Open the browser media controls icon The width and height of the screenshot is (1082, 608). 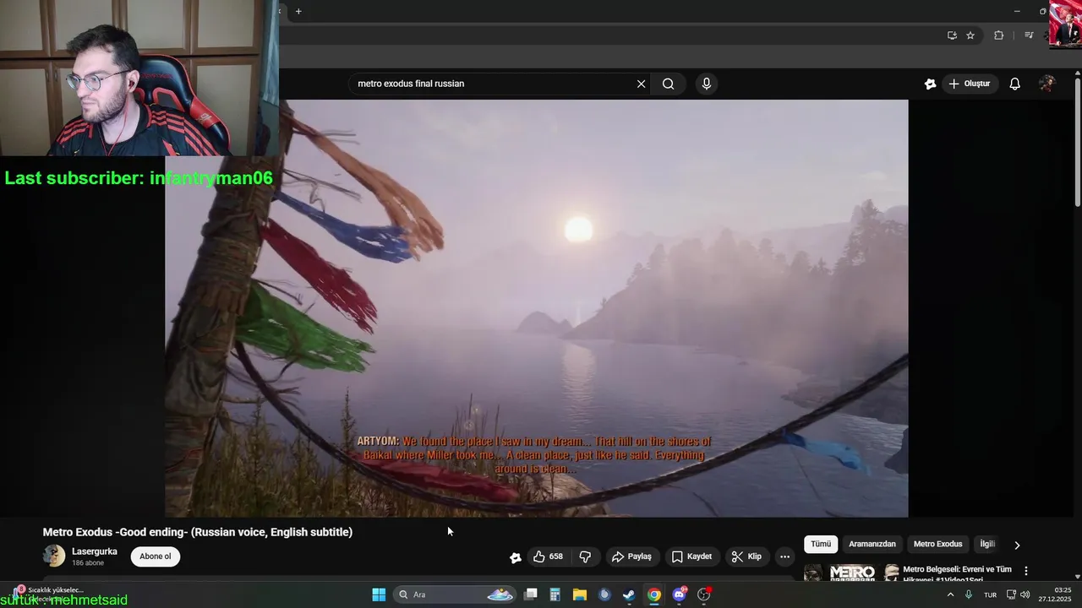pyautogui.click(x=1029, y=35)
